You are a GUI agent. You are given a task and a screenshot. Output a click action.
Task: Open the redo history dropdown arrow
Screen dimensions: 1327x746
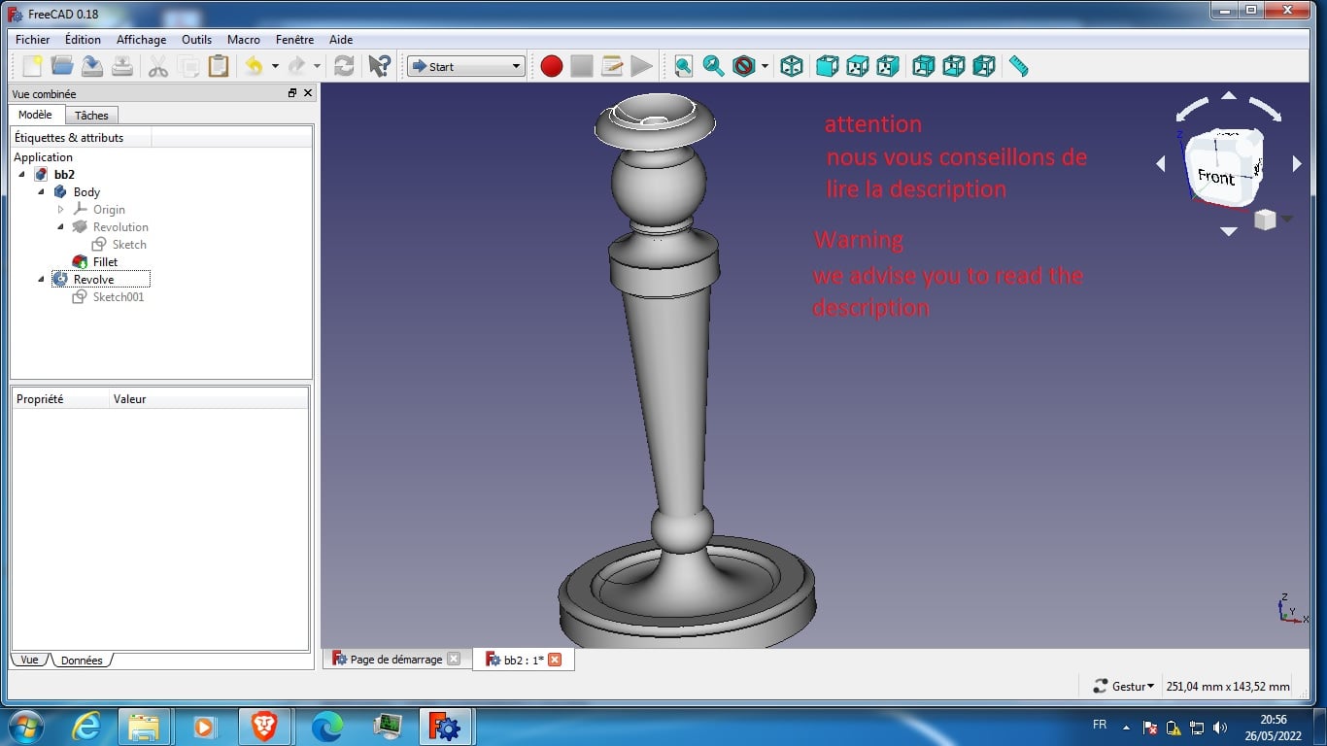pyautogui.click(x=317, y=66)
